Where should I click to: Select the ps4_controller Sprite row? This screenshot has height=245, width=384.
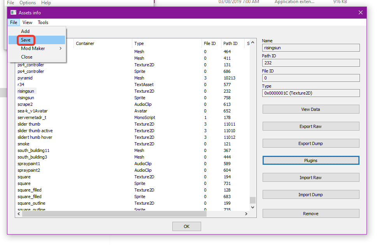click(x=132, y=71)
